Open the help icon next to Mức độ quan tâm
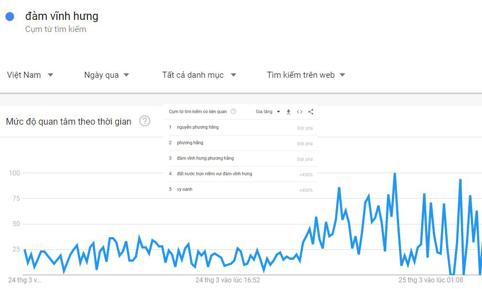 coord(145,121)
